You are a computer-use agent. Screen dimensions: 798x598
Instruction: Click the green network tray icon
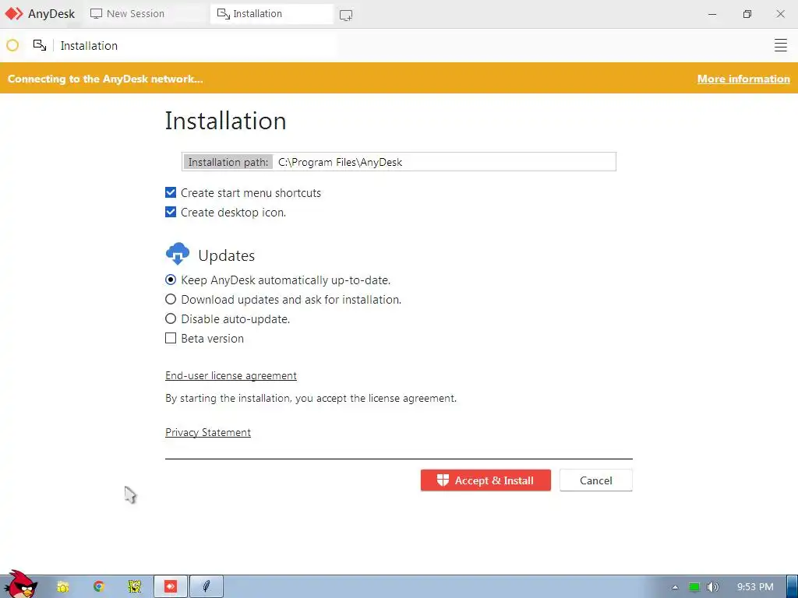pyautogui.click(x=694, y=587)
